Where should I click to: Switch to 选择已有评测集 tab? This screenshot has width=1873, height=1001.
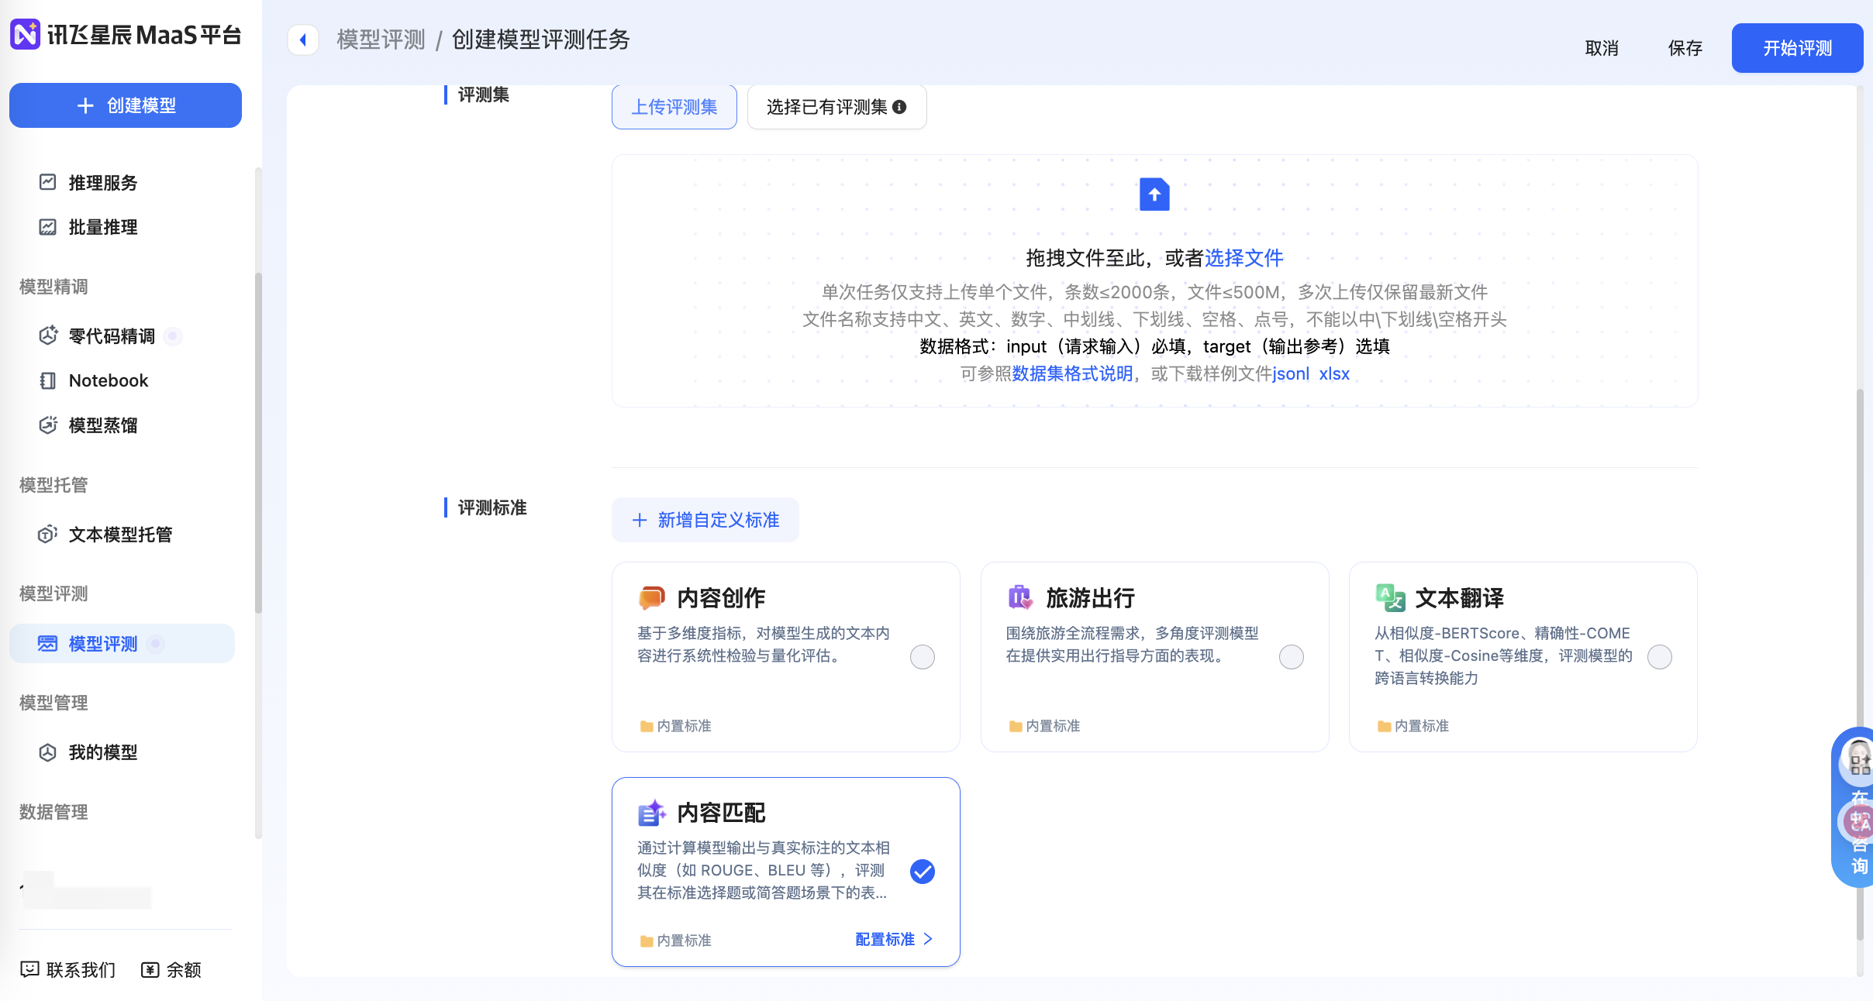(826, 107)
